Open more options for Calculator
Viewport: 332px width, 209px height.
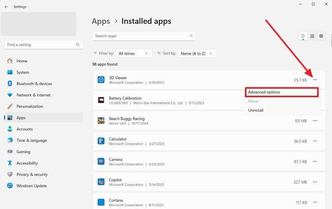click(x=315, y=141)
